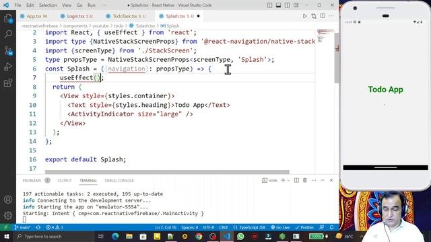The image size is (431, 242).
Task: Open the customize layout icon
Action: [x=296, y=5]
